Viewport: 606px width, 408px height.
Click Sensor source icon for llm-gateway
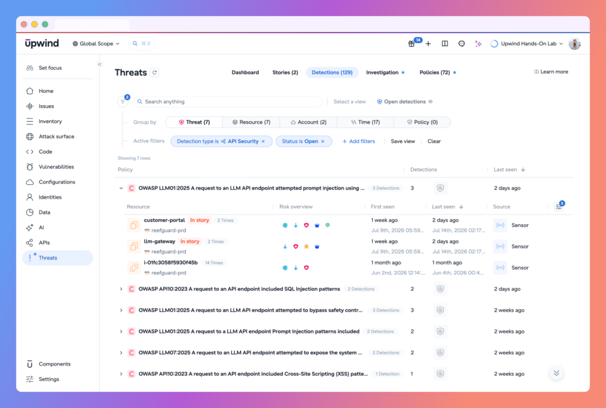(x=500, y=246)
